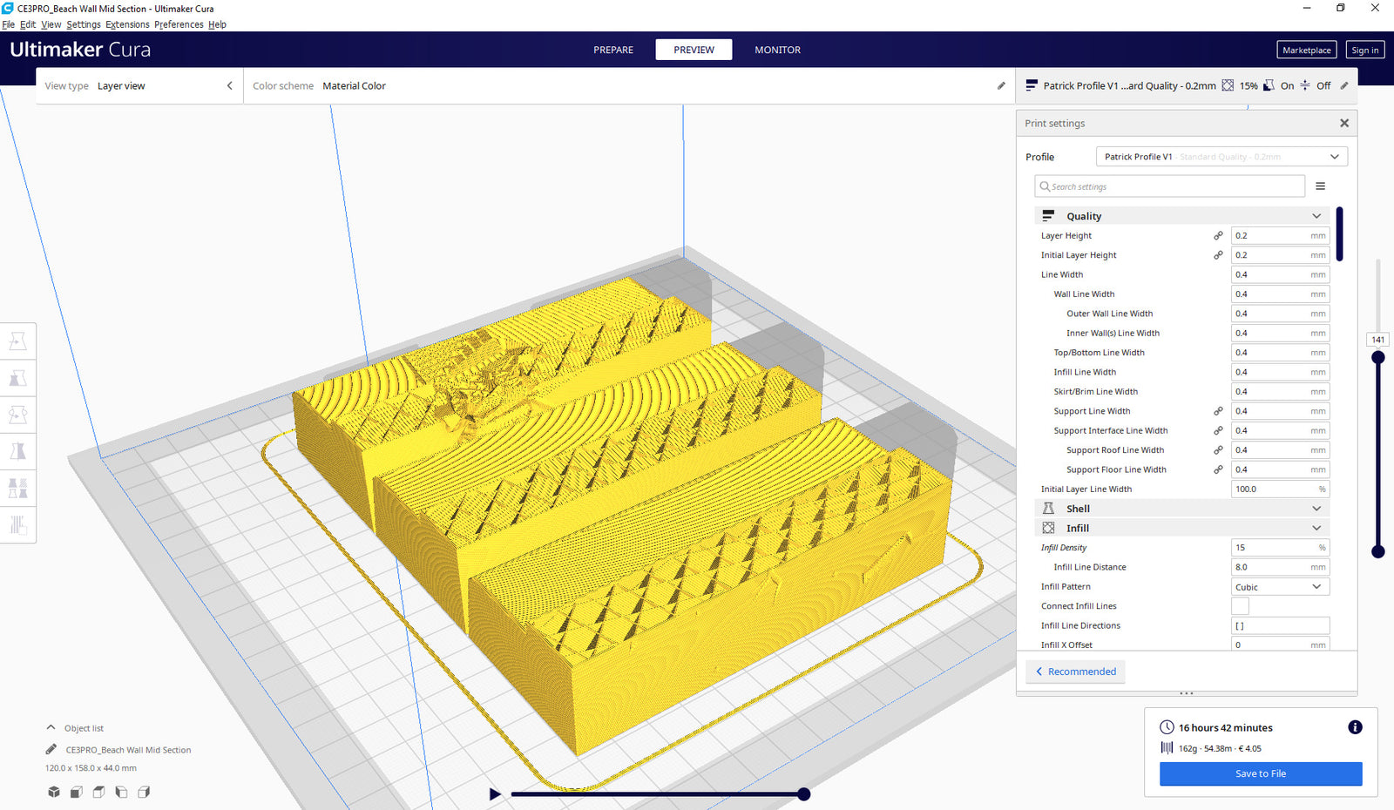Switch to left side view icon
Screen dimensions: 1394x810
122,792
